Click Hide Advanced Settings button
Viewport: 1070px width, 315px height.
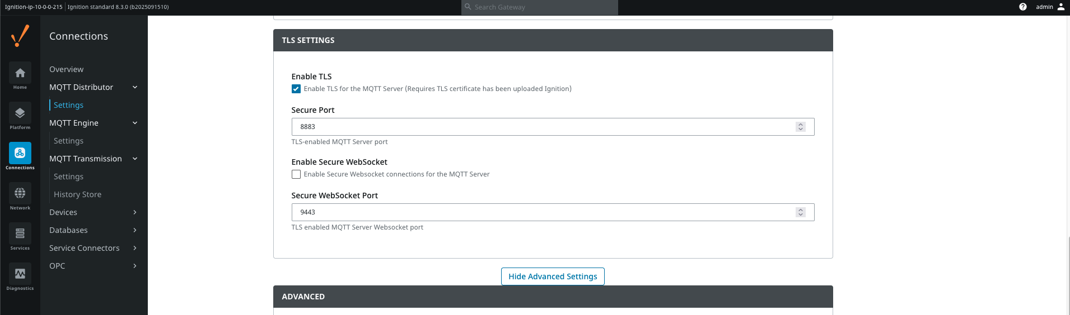552,276
